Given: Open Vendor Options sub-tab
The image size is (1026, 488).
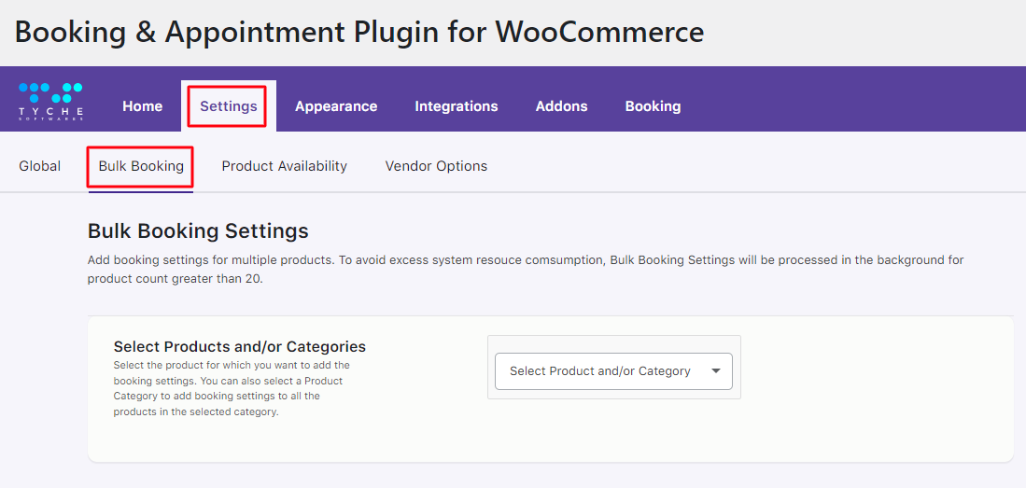Looking at the screenshot, I should pyautogui.click(x=436, y=166).
